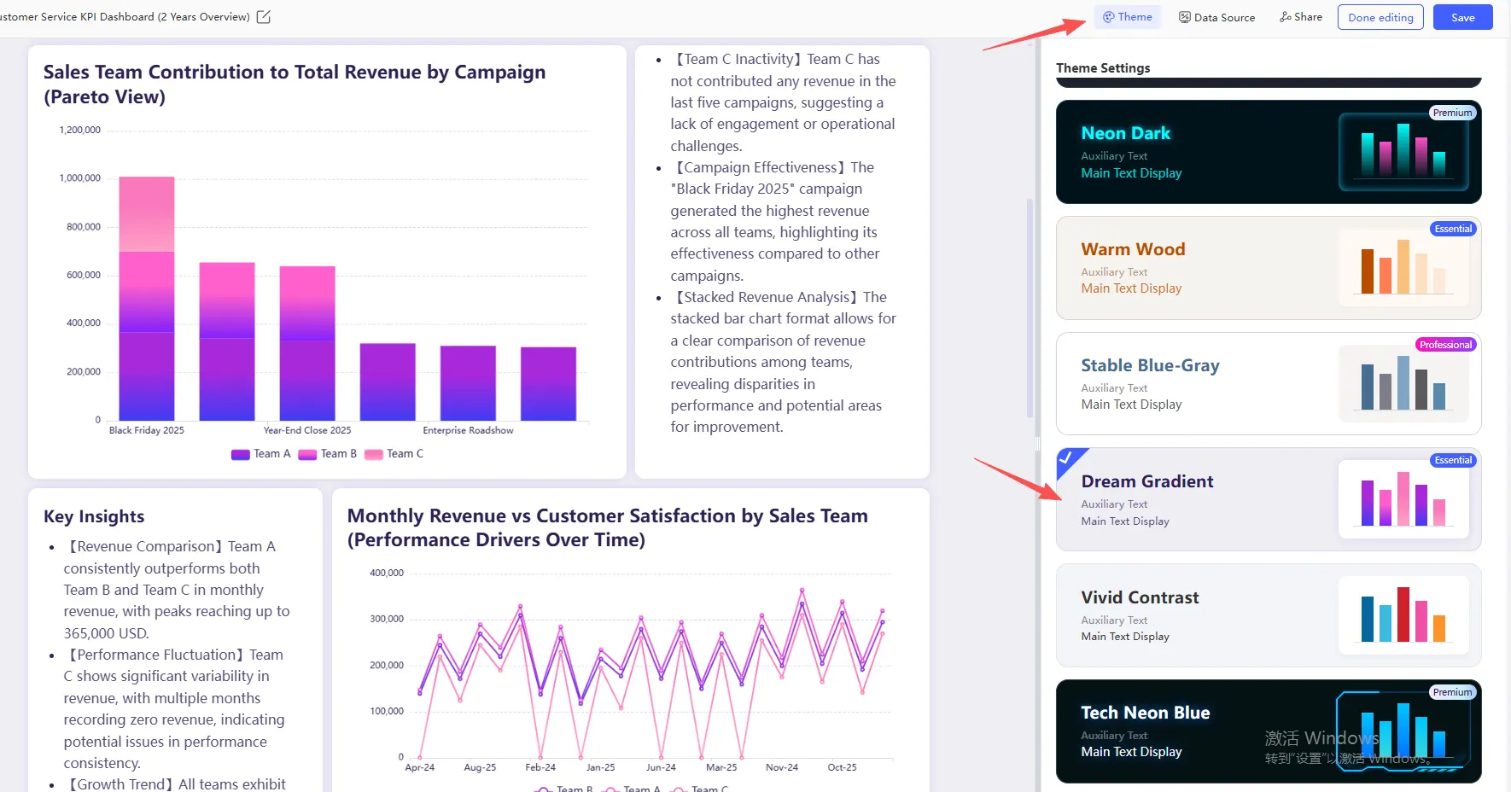
Task: Toggle Team B legend in Pareto chart
Action: click(328, 454)
